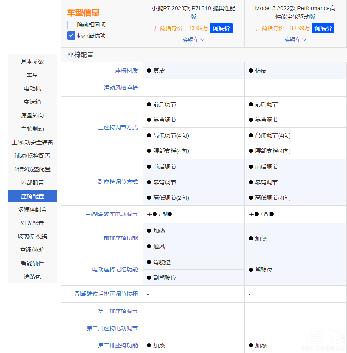Viewport: 347px width, 353px height.
Task: Select 主/被动安全装备 in sidebar
Action: coord(33,142)
